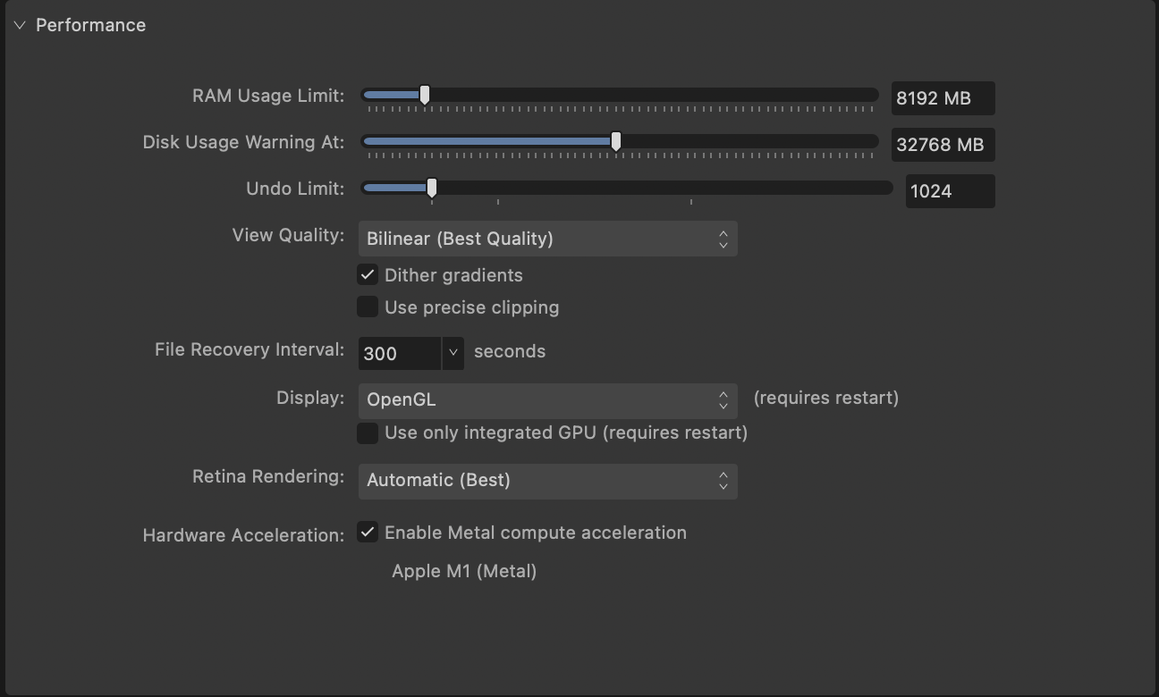Open the File Recovery Interval dropdown arrow

coord(453,353)
